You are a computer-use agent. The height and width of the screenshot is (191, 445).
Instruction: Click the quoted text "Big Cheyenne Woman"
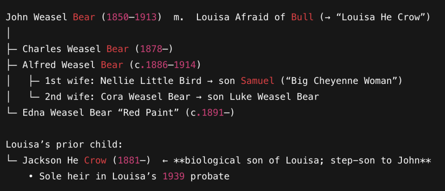(x=341, y=81)
